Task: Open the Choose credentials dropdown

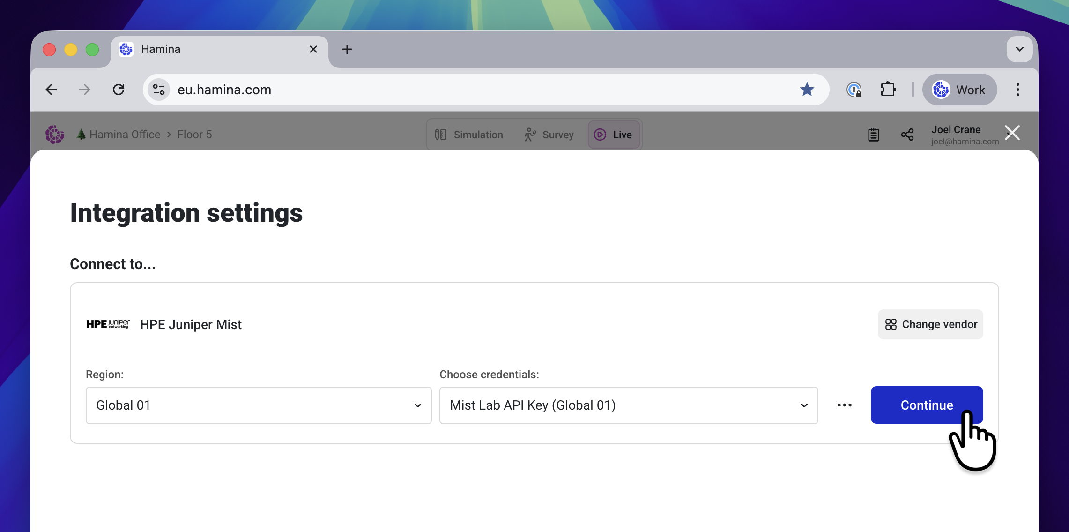Action: pos(629,405)
